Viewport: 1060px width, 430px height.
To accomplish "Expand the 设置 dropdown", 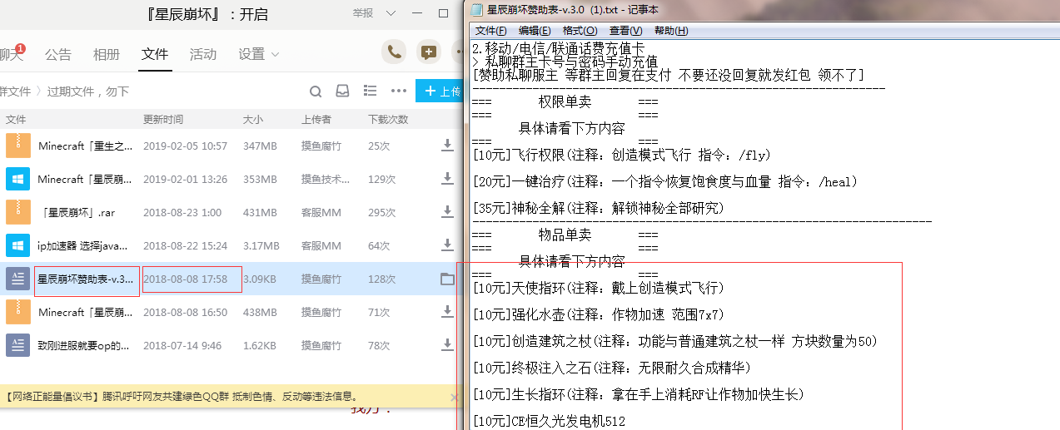I will (x=258, y=55).
